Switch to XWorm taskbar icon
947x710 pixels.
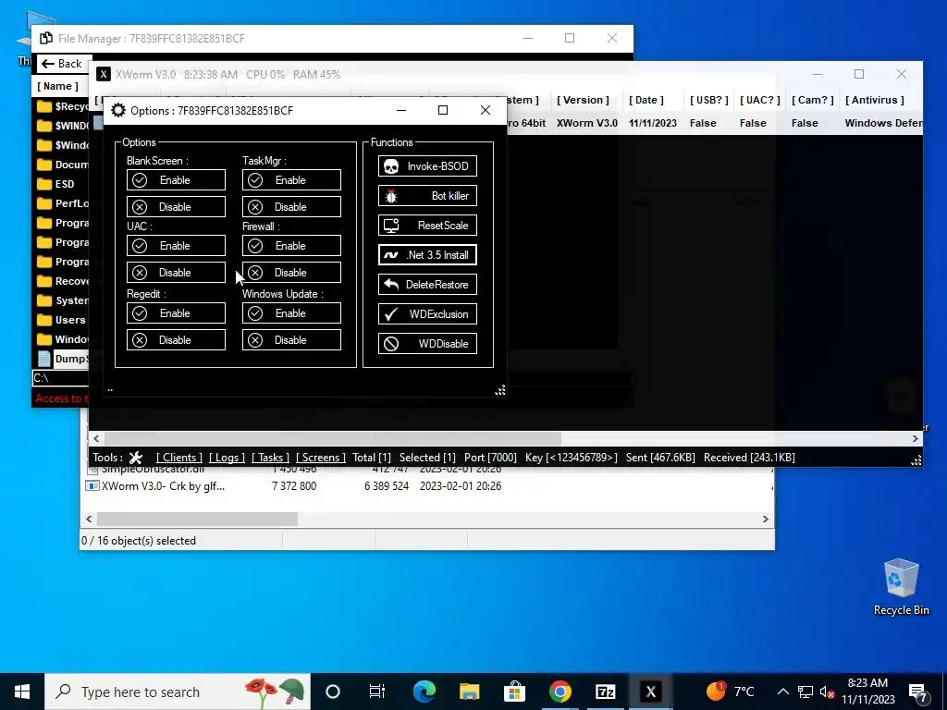[650, 692]
